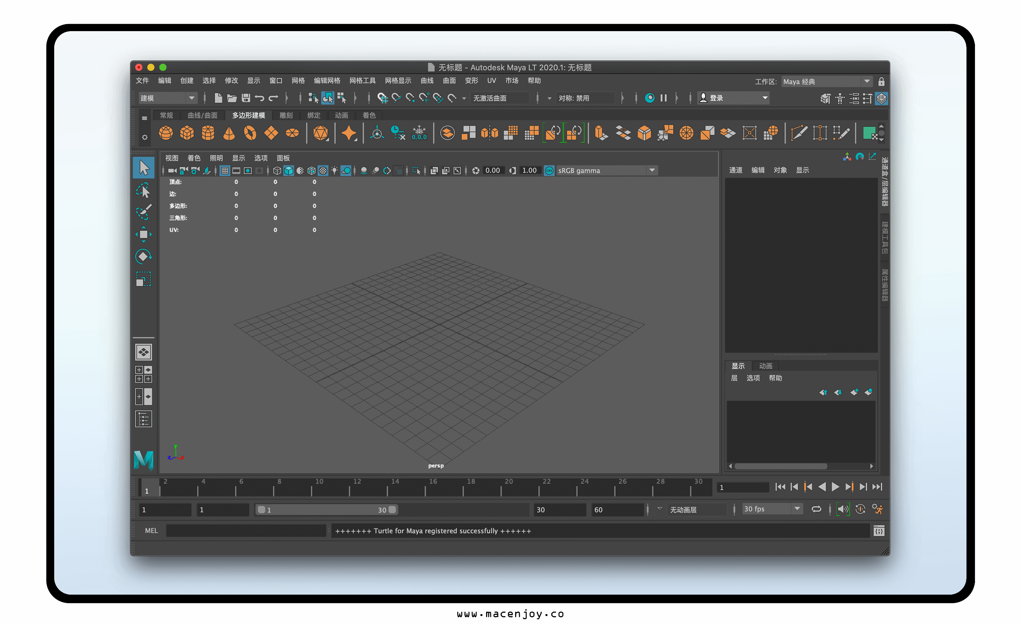This screenshot has width=1020, height=624.
Task: Click the MEL command language label
Action: [151, 531]
